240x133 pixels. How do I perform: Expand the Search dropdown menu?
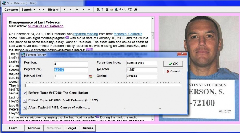pos(28,10)
